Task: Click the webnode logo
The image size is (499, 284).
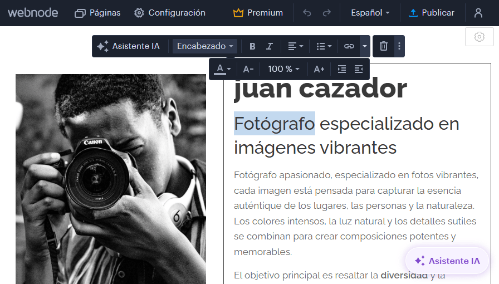Action: [33, 13]
